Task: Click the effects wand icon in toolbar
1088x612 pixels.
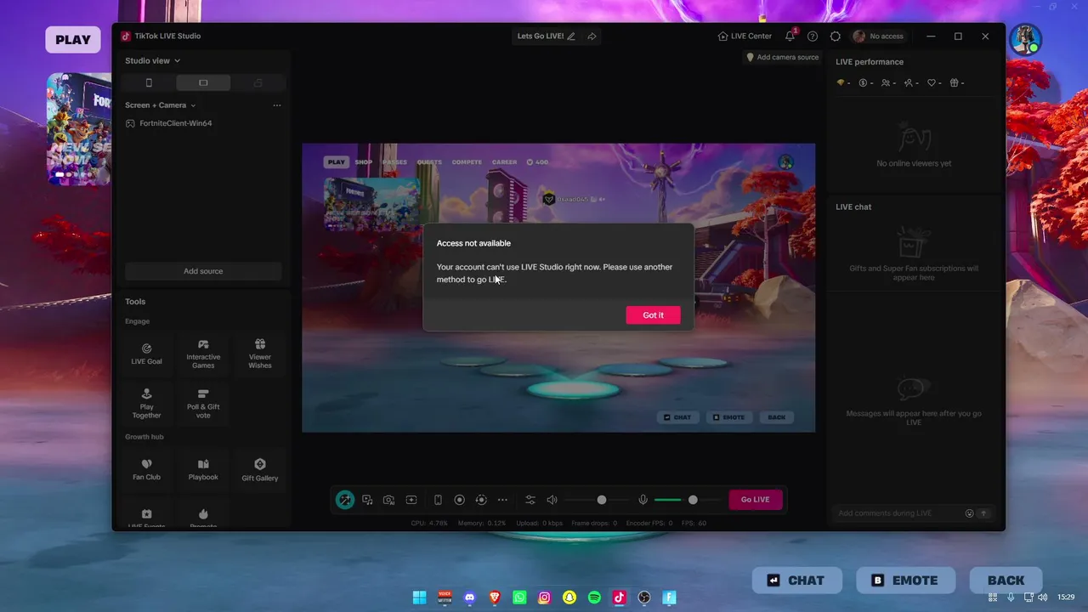Action: [x=345, y=500]
